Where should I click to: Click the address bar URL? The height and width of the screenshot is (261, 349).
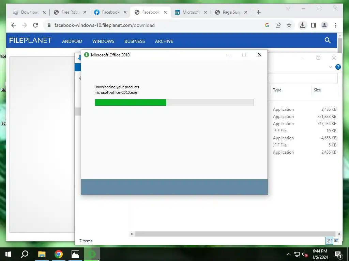105,25
